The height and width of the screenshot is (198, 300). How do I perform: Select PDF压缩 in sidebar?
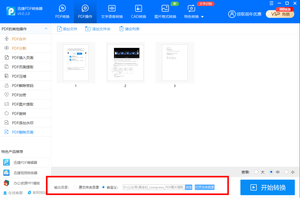26,76
